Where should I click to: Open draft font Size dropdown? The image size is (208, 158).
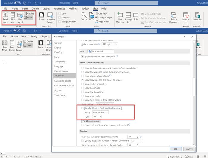tap(97, 116)
